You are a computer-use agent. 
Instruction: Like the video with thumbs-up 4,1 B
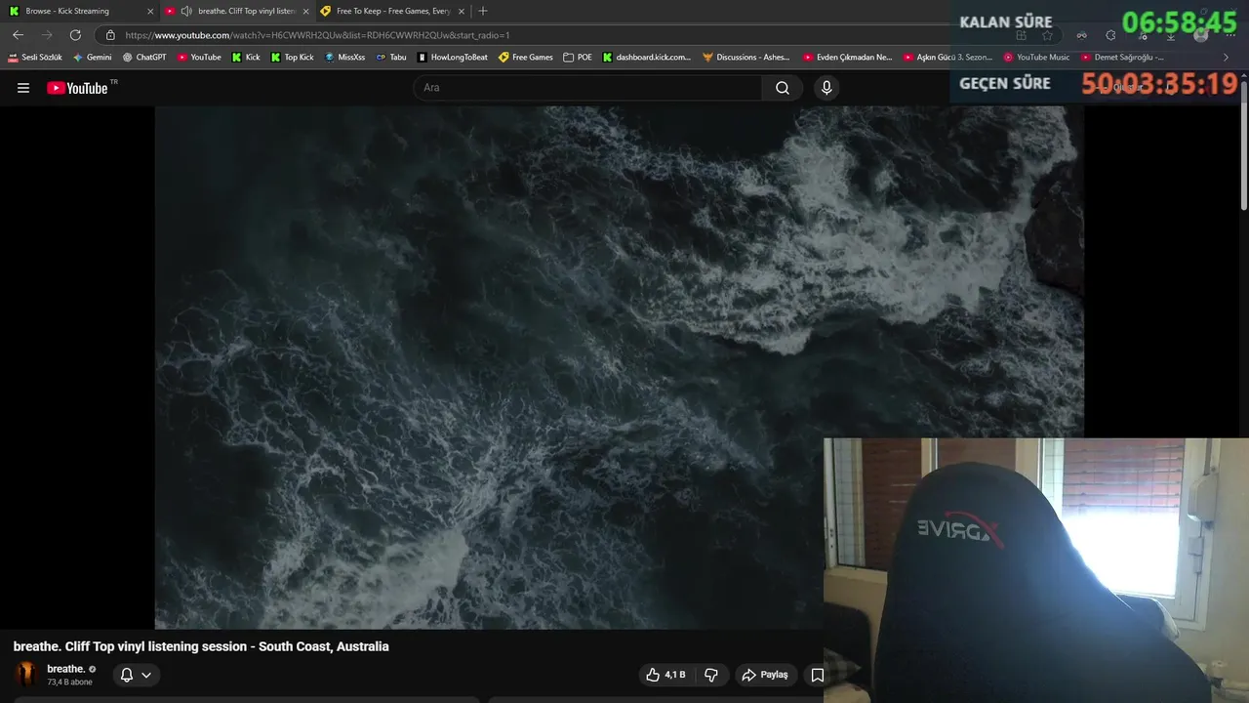pos(665,675)
